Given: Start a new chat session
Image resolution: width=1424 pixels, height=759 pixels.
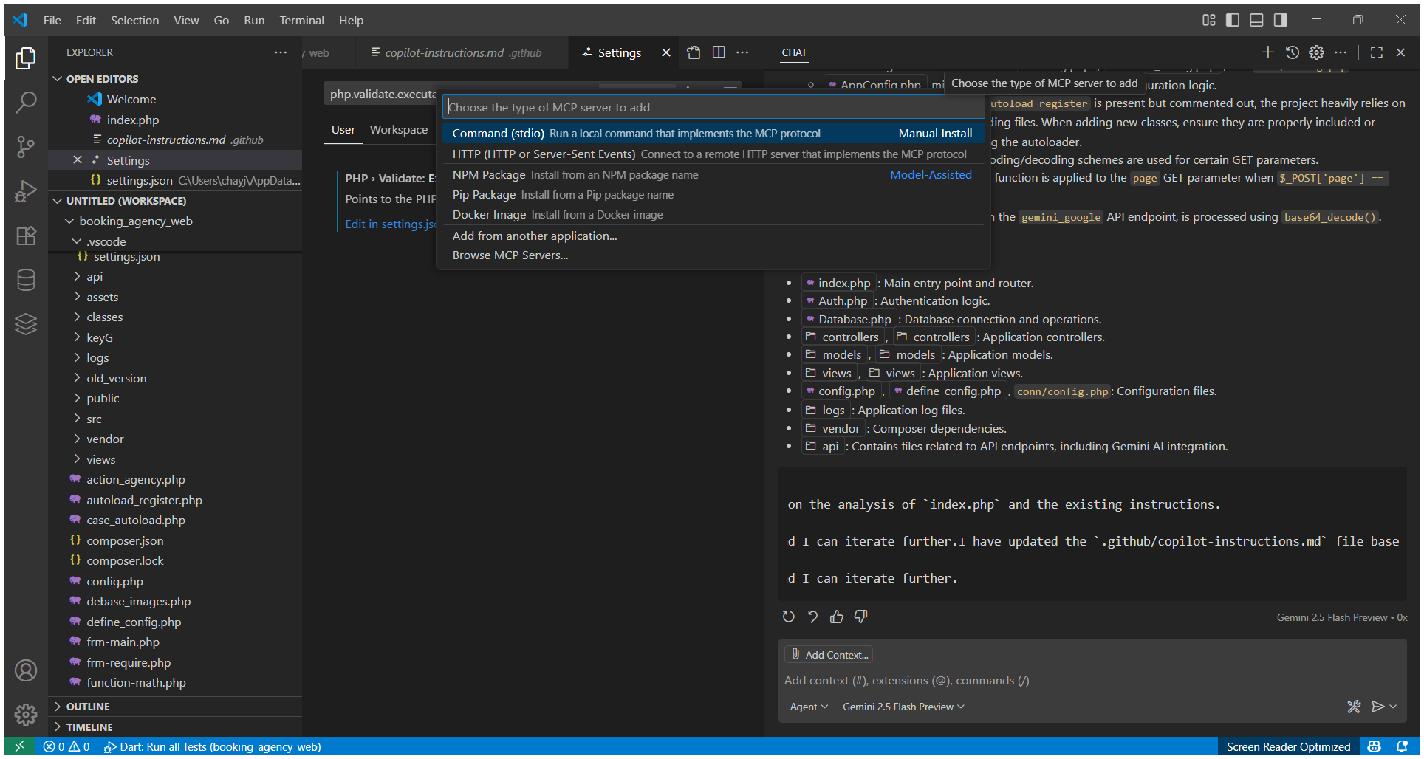Looking at the screenshot, I should point(1267,52).
